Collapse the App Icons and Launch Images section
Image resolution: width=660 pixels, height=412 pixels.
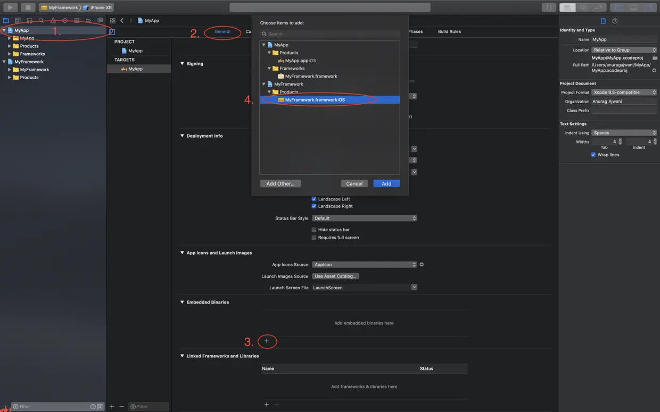coord(182,253)
